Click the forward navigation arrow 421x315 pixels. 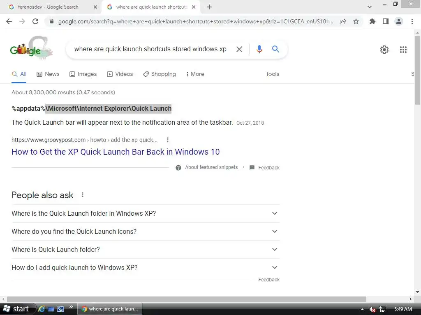(x=22, y=21)
